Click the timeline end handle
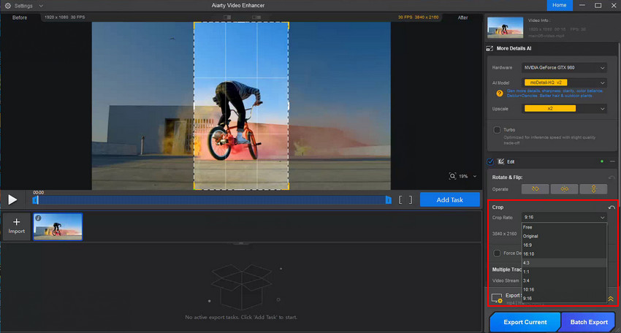 (388, 200)
